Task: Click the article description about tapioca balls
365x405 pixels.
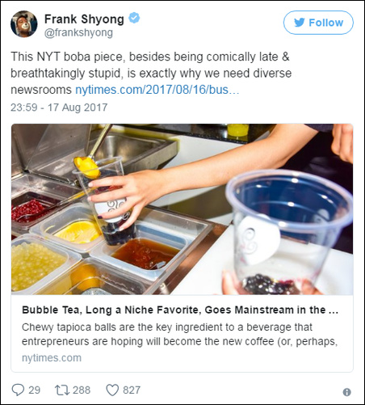Action: (180, 334)
